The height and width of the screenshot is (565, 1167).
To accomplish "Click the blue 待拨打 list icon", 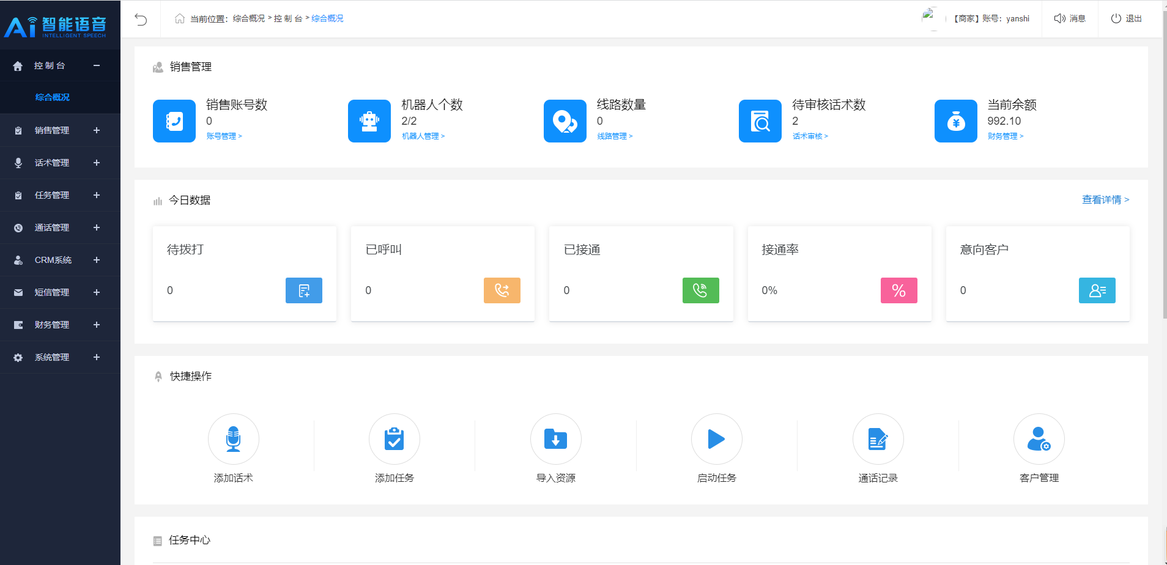I will click(304, 290).
